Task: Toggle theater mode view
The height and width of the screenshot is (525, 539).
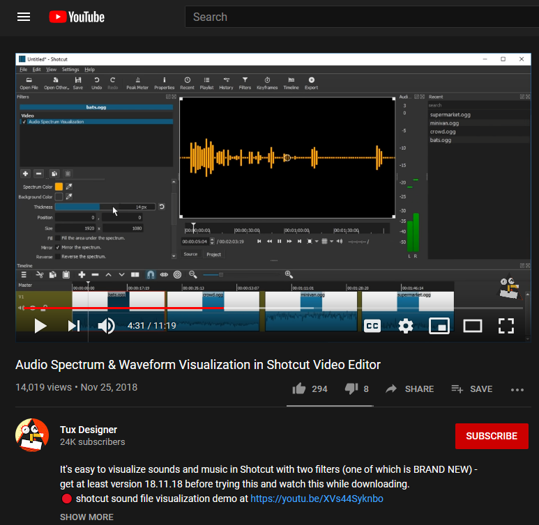Action: (473, 325)
